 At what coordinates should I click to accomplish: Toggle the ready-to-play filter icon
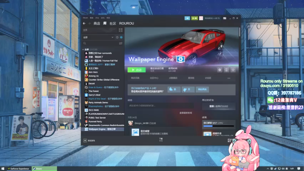(x=121, y=37)
